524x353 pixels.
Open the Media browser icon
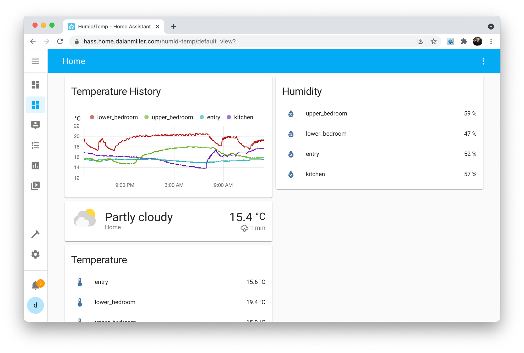point(35,186)
